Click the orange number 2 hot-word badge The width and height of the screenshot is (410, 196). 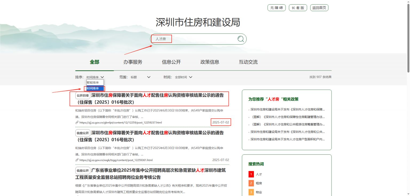(251, 183)
